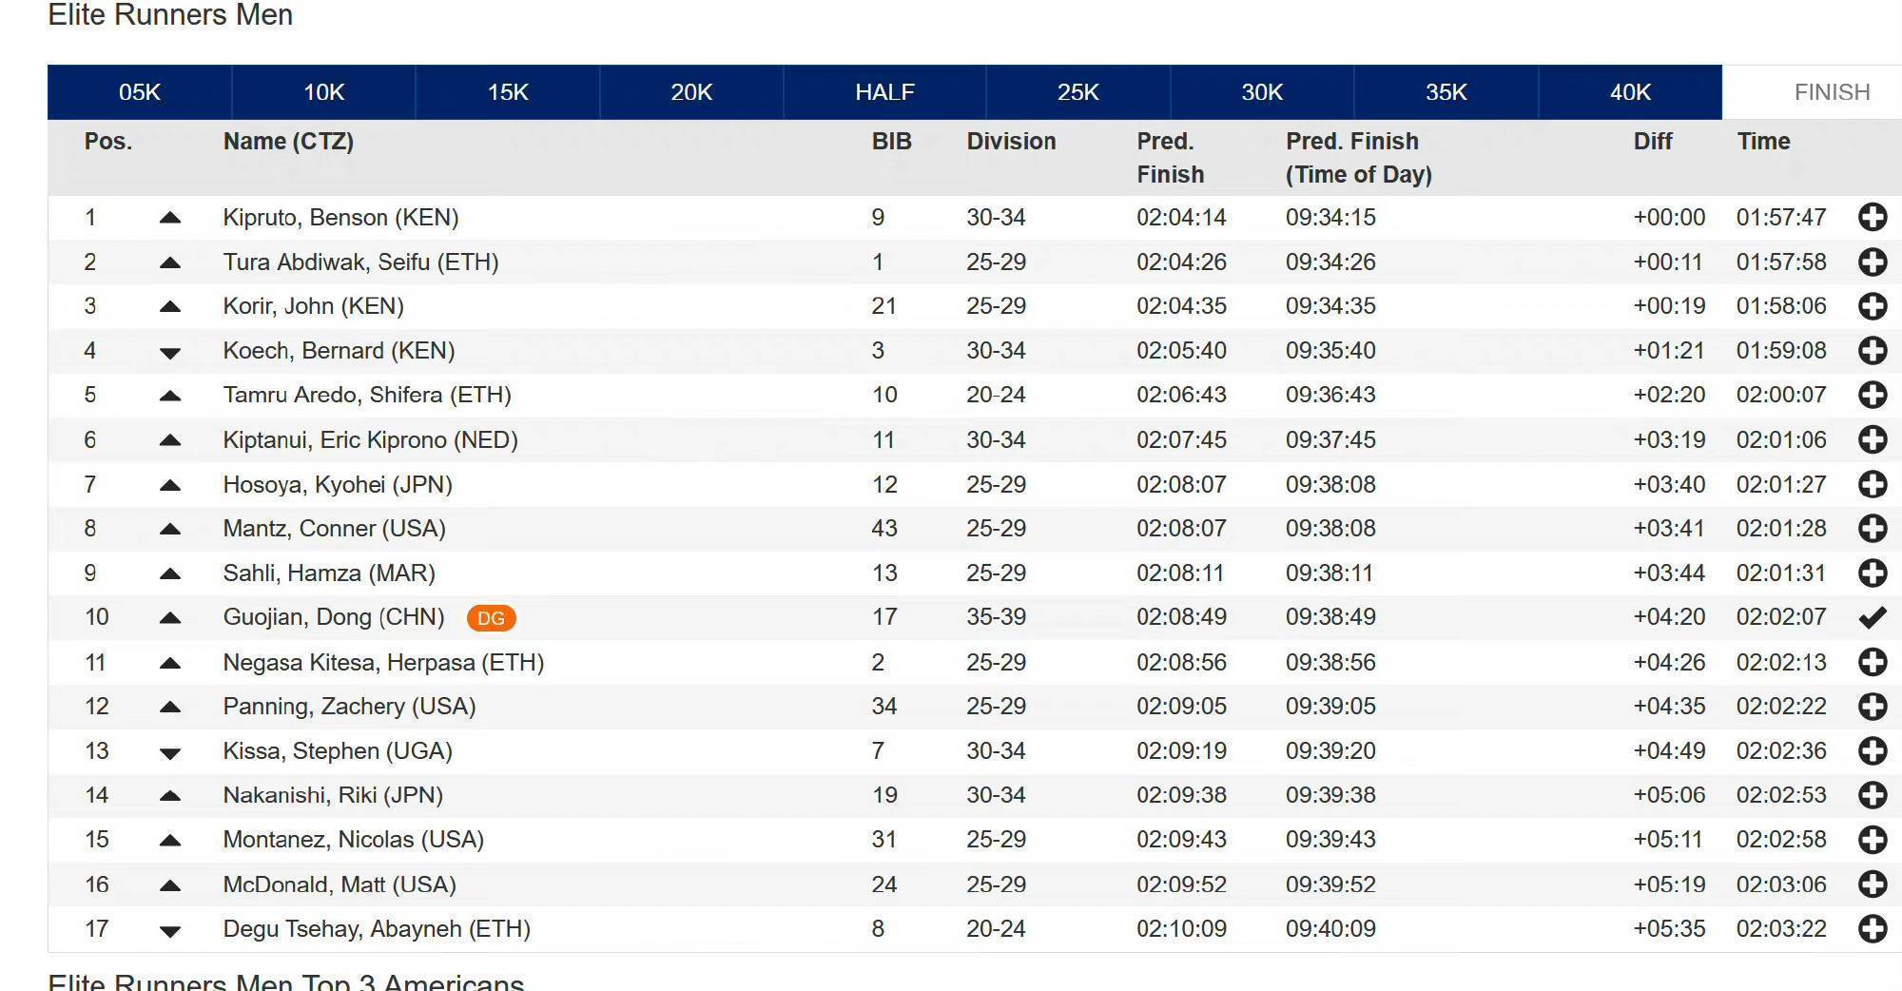This screenshot has height=991, width=1902.
Task: Open Nicolas Montanez runner name
Action: pyautogui.click(x=353, y=840)
